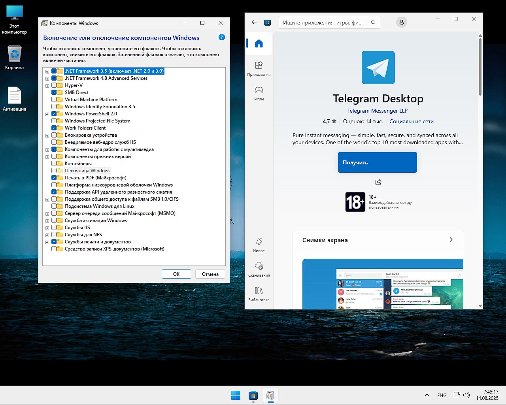The width and height of the screenshot is (506, 405).
Task: Expand the Hyper-V tree node
Action: (x=47, y=86)
